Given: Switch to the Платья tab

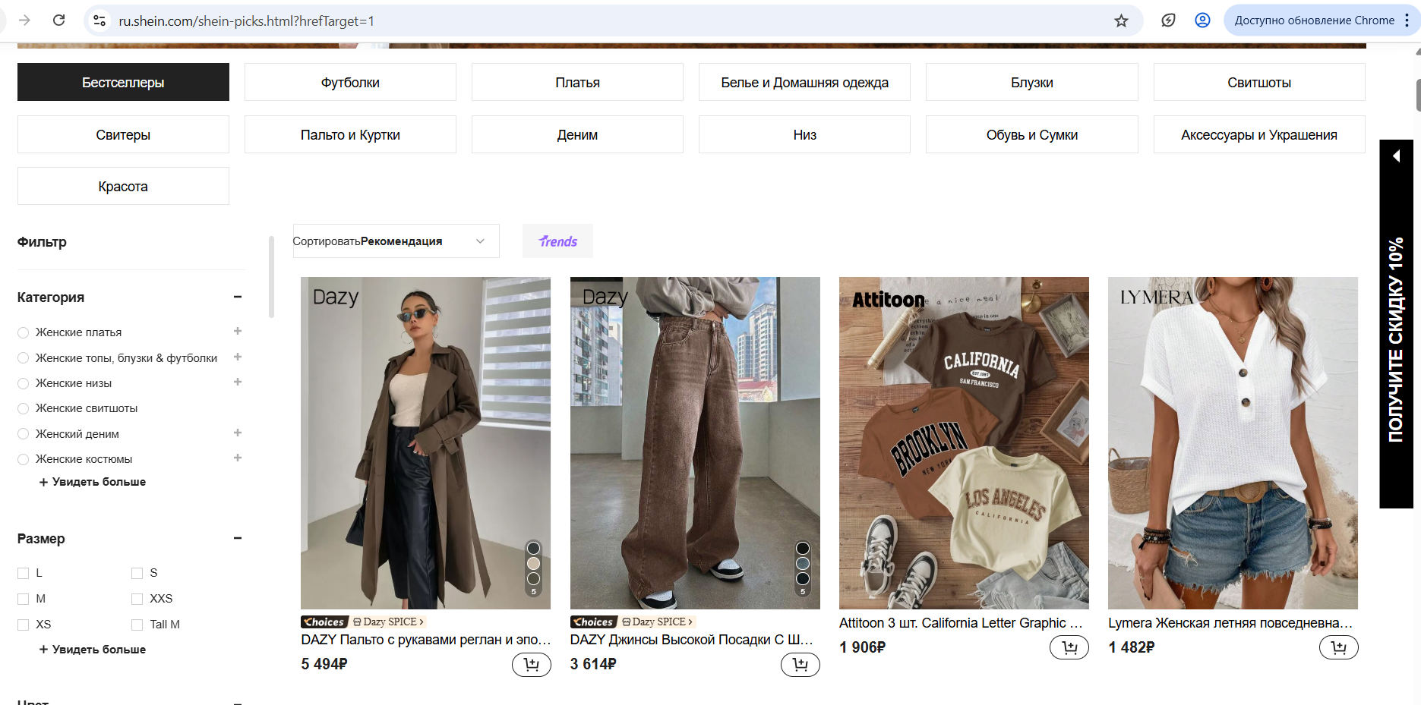Looking at the screenshot, I should [577, 82].
